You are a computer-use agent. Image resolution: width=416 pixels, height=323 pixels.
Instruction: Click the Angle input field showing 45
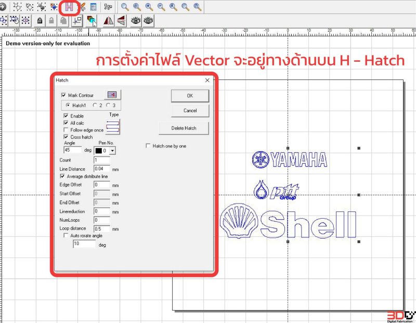coord(72,150)
